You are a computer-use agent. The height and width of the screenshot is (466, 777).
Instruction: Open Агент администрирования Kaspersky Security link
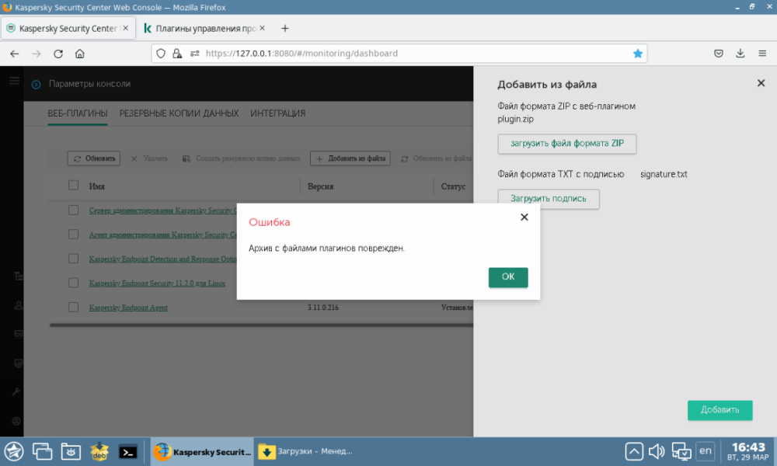[163, 235]
